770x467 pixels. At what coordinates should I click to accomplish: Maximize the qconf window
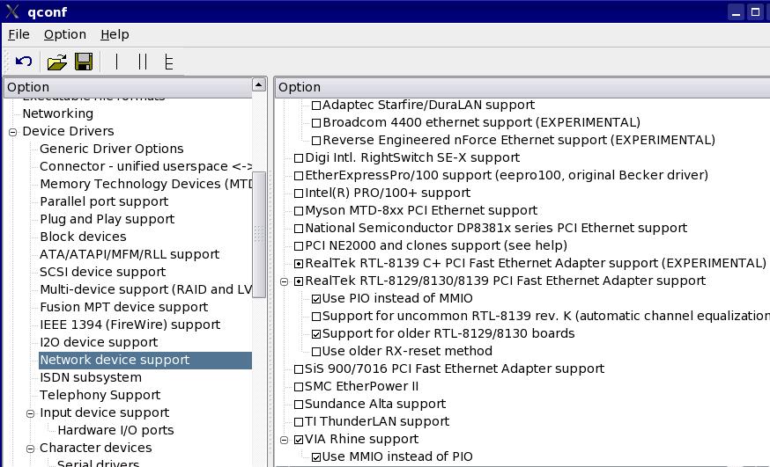tap(755, 11)
